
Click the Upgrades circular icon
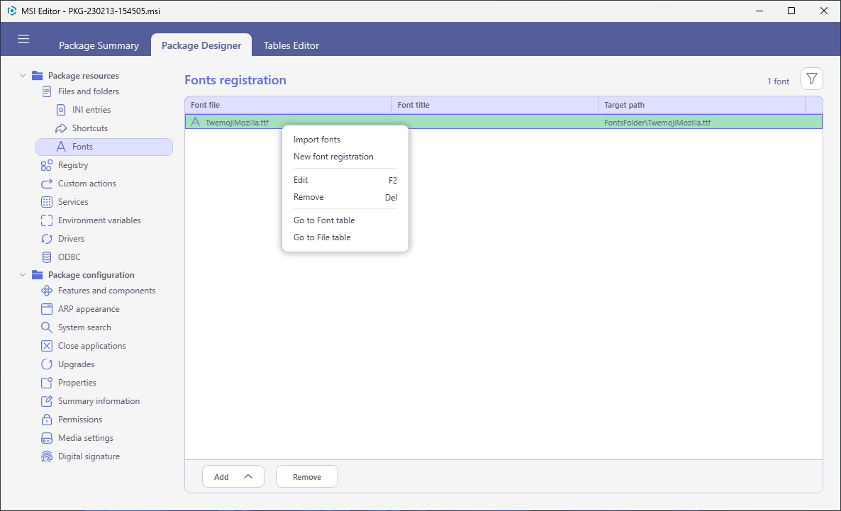coord(47,364)
